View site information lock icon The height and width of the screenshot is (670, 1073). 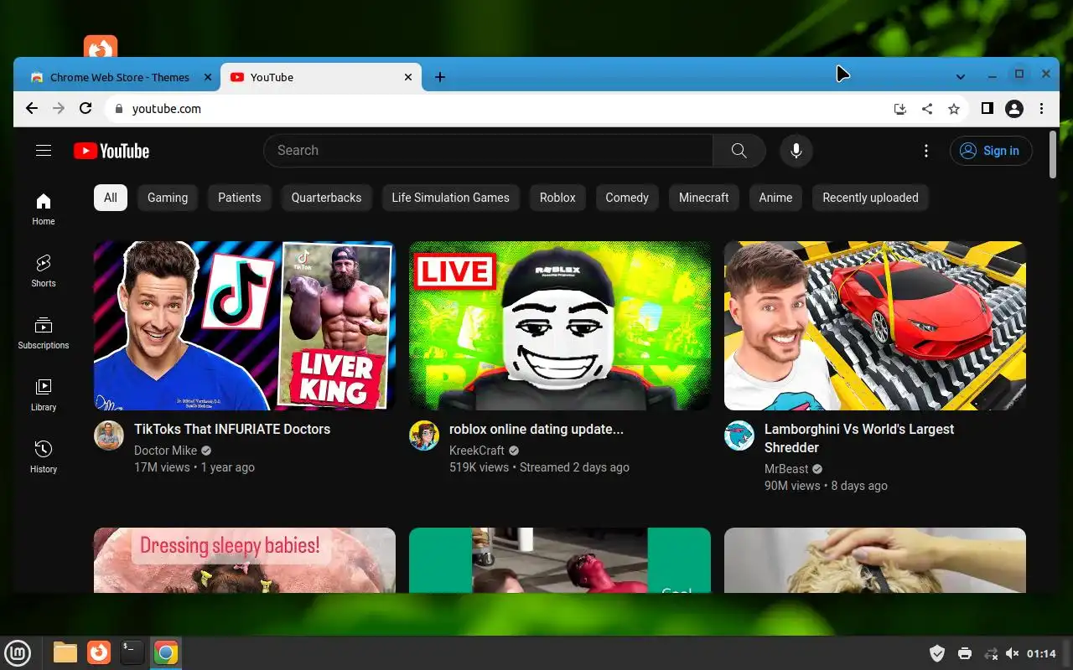pos(118,109)
